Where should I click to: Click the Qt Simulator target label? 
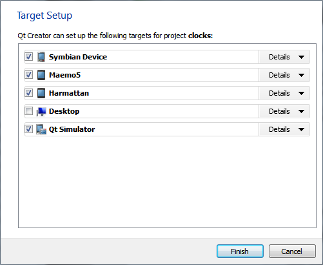(72, 129)
